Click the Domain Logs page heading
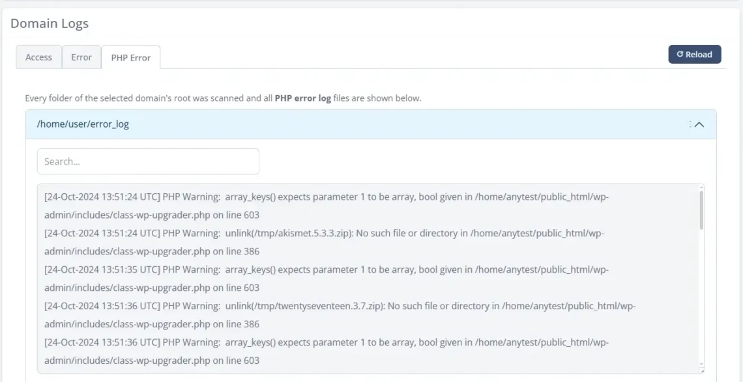Screen dimensions: 743x382 [50, 23]
